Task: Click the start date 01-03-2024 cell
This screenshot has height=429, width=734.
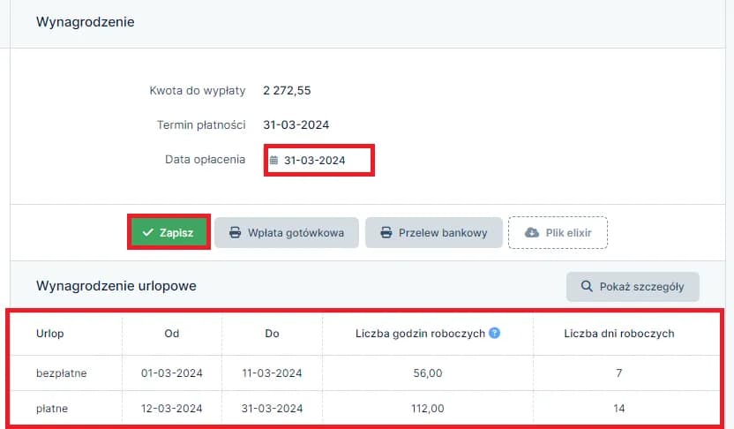Action: [172, 373]
